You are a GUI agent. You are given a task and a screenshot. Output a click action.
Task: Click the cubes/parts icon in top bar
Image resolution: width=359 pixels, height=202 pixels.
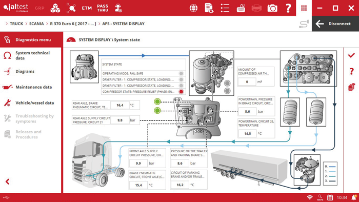point(55,8)
